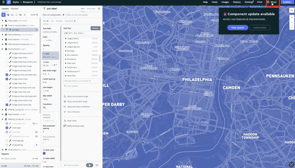Screen dimensions: 295x168
Task: Expand the Road network surface group
Action: point(2,114)
